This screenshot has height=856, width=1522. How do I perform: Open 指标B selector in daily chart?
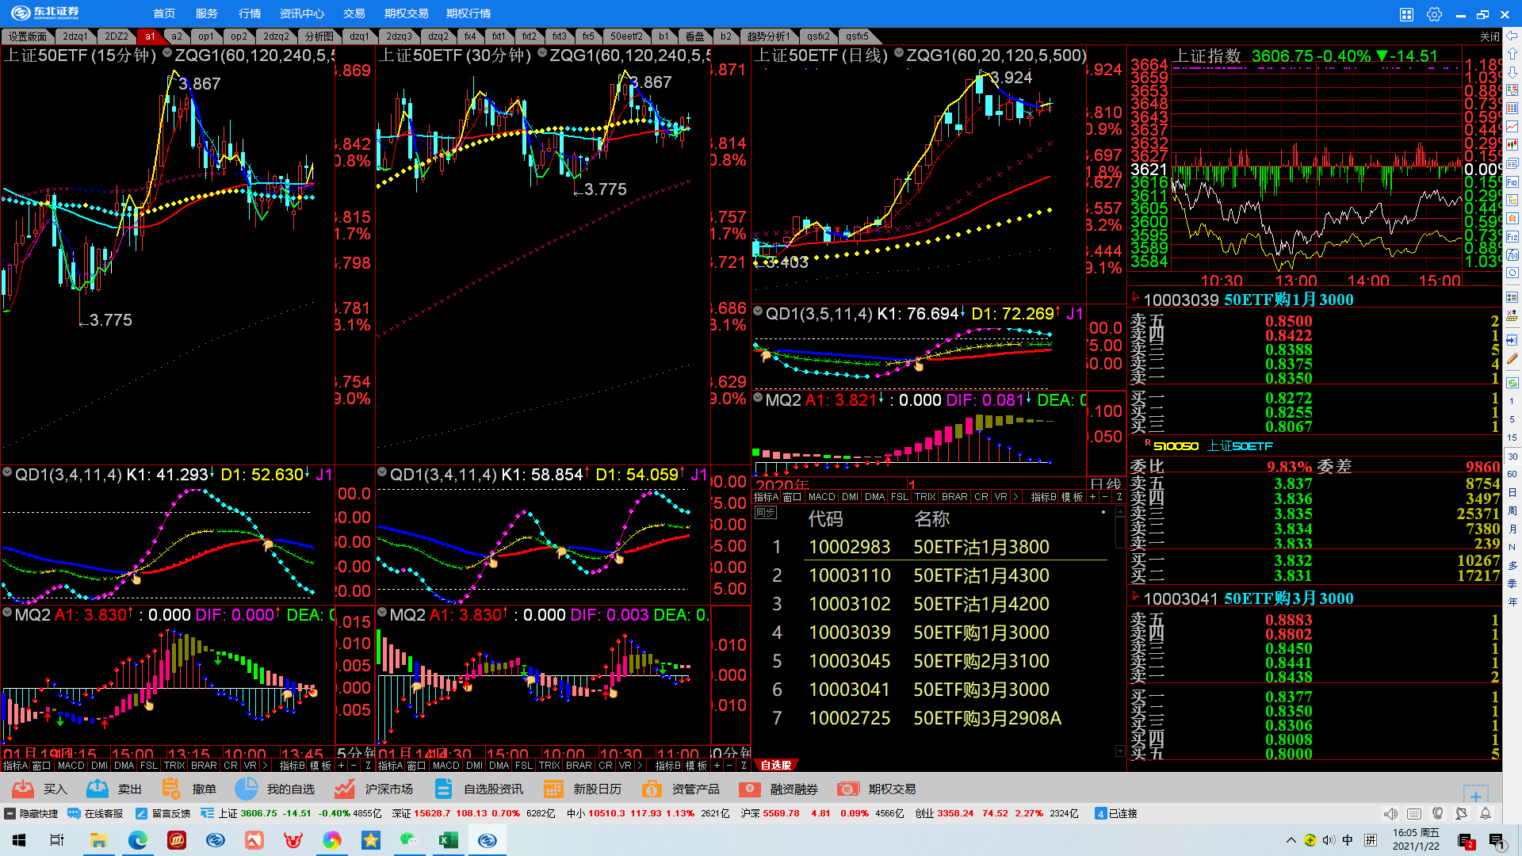tap(1042, 497)
